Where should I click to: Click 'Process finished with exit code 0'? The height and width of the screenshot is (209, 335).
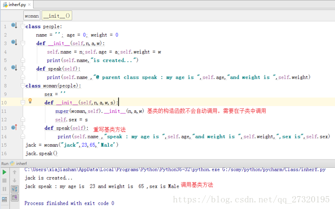click(69, 203)
